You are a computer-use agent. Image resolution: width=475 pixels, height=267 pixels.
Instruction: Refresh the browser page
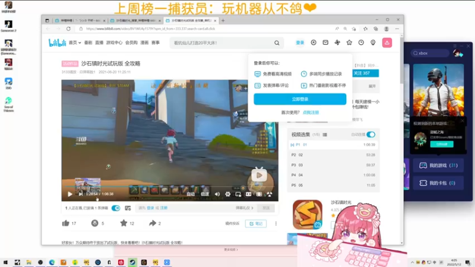(68, 28)
